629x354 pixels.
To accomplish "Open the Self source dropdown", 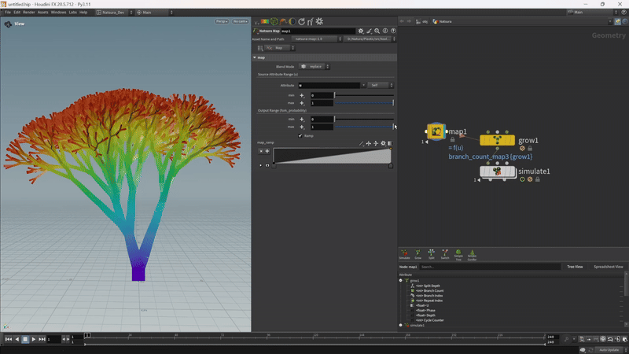I will tap(381, 85).
